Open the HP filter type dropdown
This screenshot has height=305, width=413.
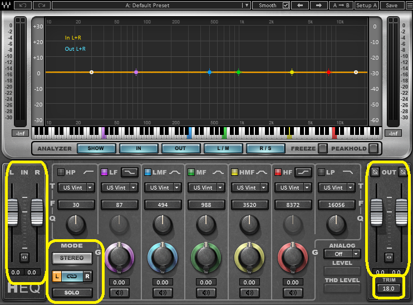[x=77, y=188]
